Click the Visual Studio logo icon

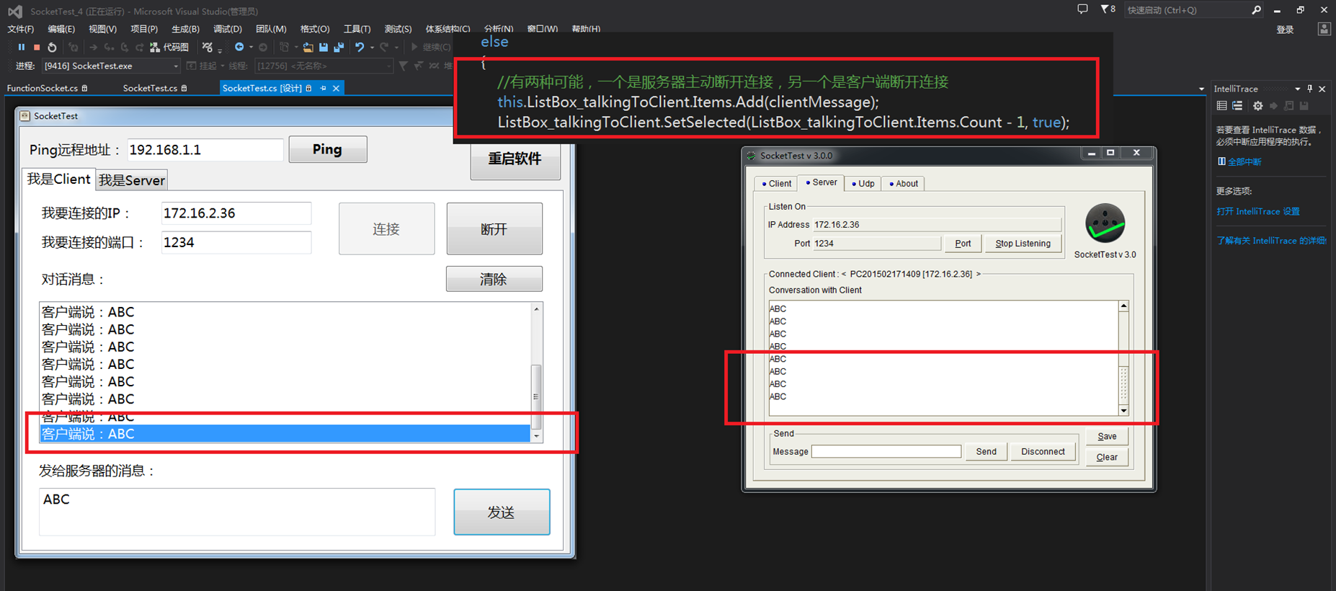[15, 11]
